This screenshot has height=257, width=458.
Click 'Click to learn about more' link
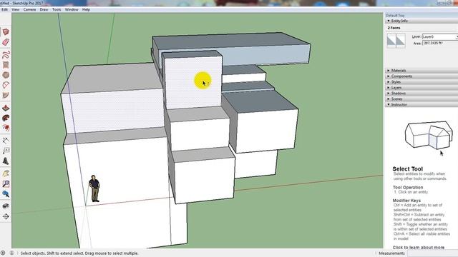pos(419,248)
